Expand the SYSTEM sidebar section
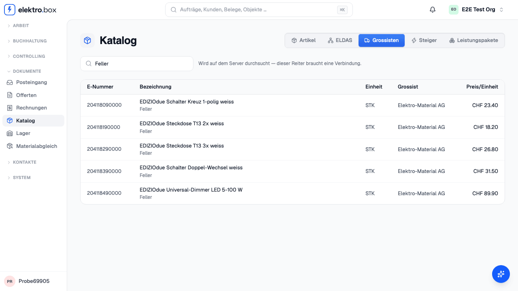Viewport: 518px width, 291px height. coord(33,177)
